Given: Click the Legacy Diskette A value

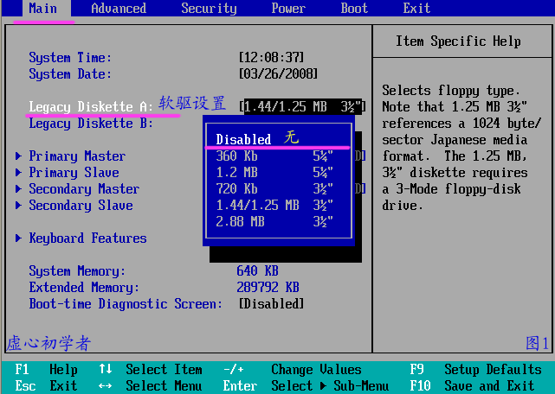Looking at the screenshot, I should tap(302, 106).
